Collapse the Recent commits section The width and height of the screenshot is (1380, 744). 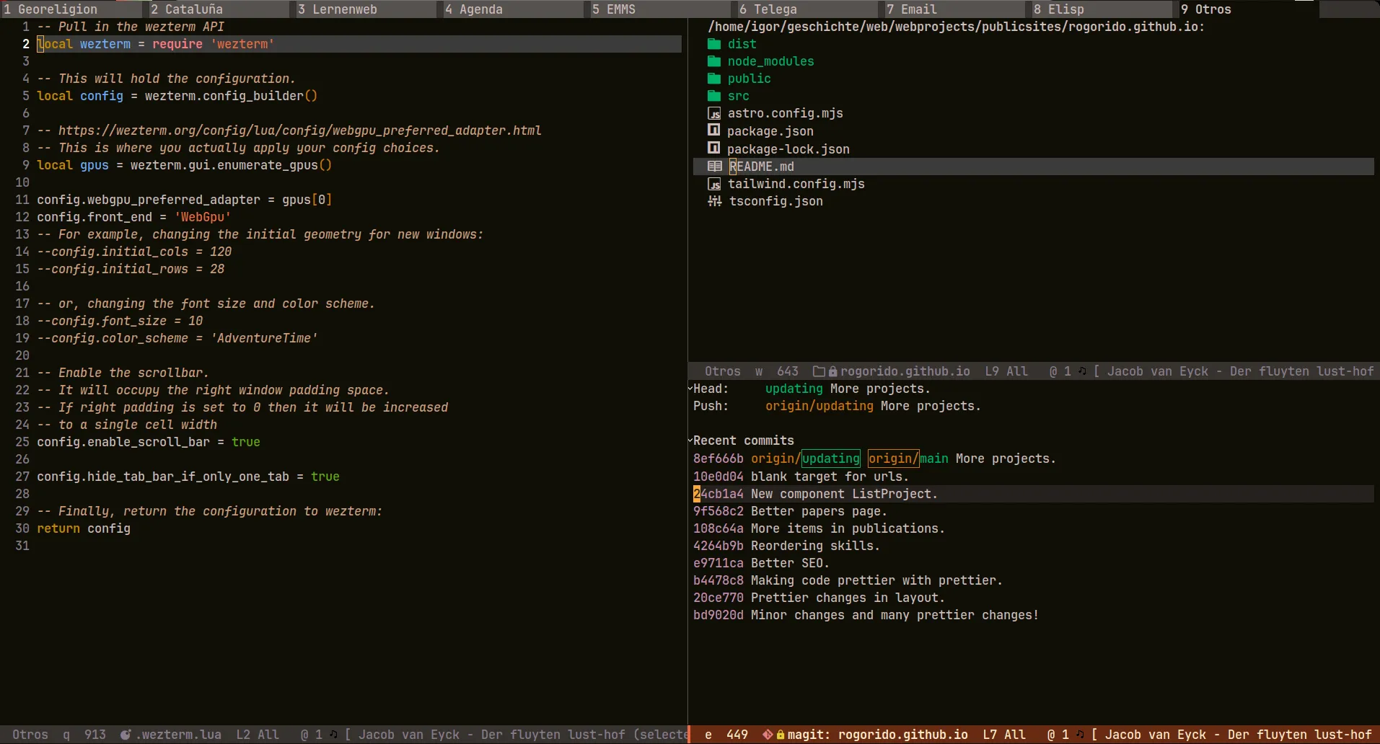pos(690,440)
